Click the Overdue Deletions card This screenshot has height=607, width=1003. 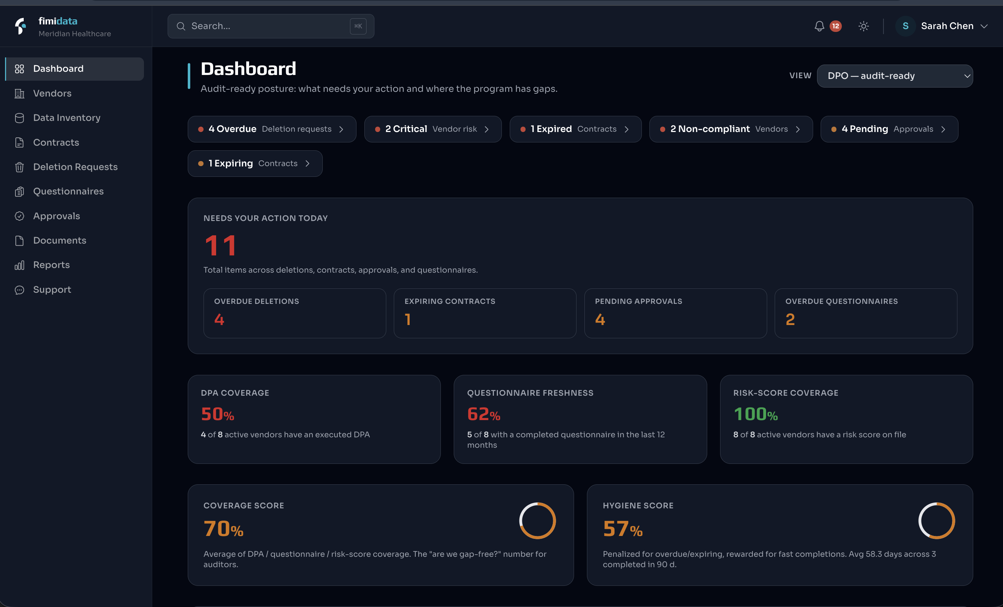[x=295, y=313]
